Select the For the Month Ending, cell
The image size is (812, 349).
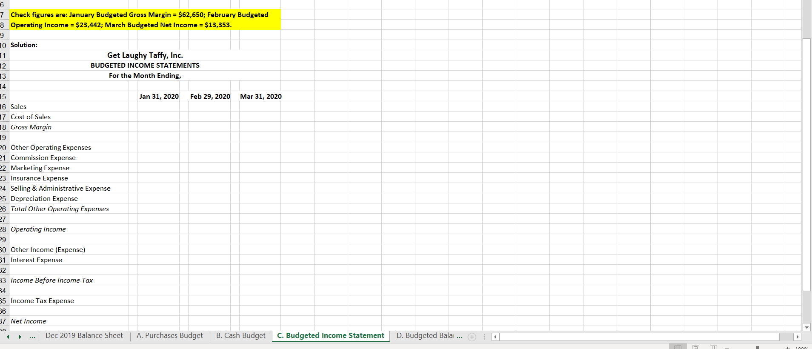tap(145, 75)
